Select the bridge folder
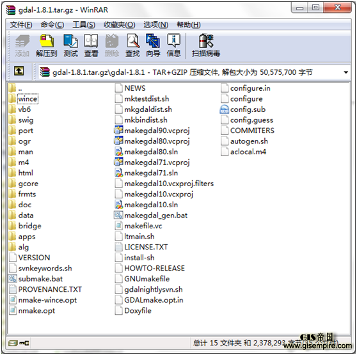 click(x=25, y=226)
